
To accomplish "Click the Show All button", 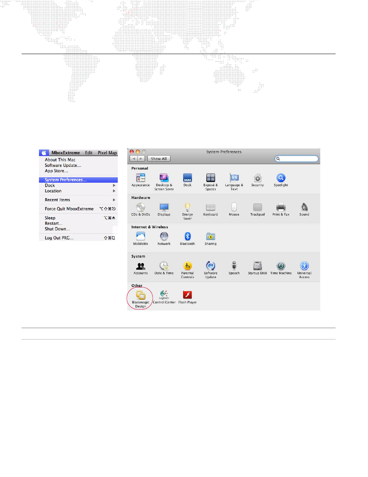I will click(x=159, y=159).
